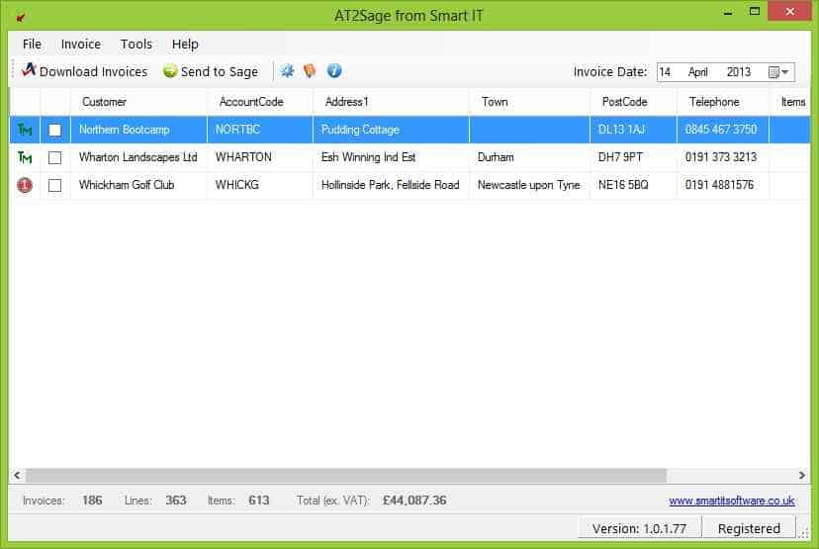Click the orange tag toolbar icon
819x549 pixels.
[x=311, y=71]
